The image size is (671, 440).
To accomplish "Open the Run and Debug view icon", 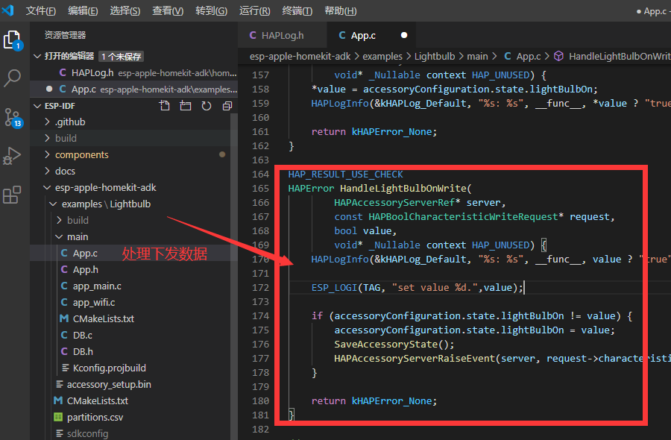I will [12, 156].
